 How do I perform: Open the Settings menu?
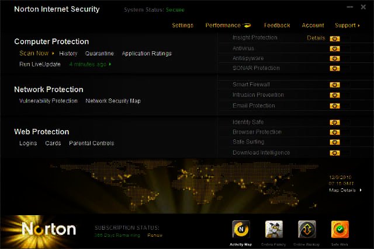[182, 25]
